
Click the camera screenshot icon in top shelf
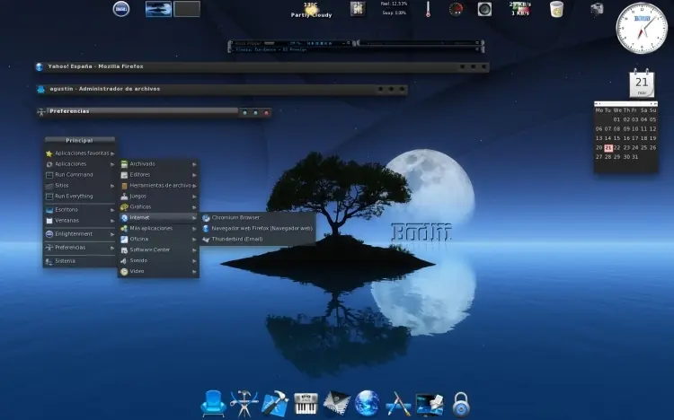tap(597, 9)
